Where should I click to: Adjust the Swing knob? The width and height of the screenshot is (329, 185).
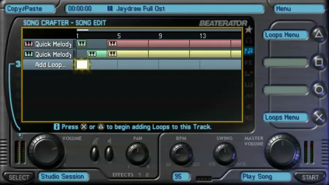pos(225,154)
